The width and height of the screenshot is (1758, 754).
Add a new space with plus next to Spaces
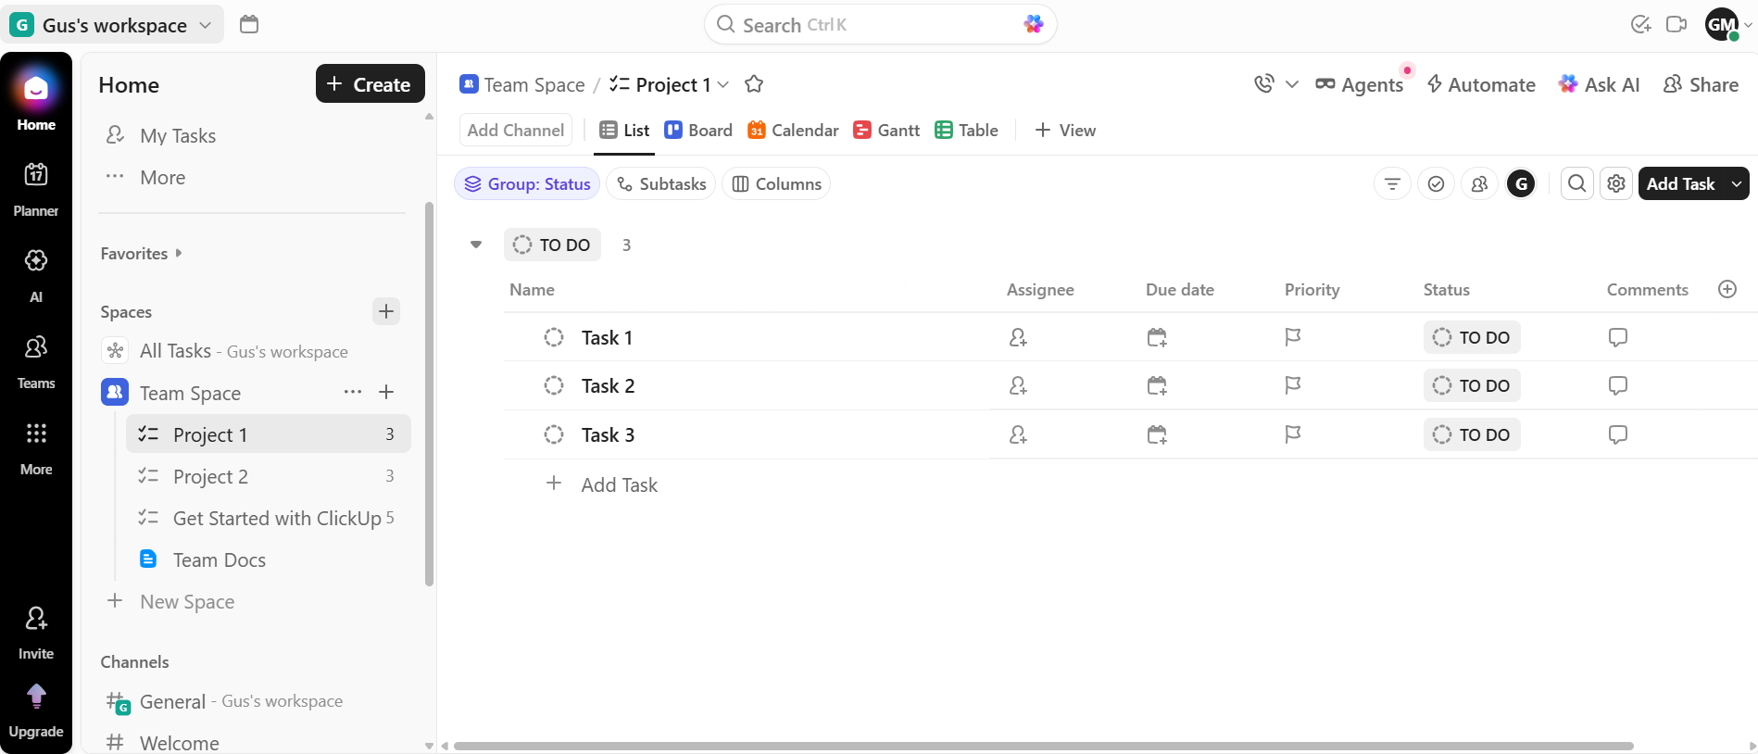click(386, 311)
